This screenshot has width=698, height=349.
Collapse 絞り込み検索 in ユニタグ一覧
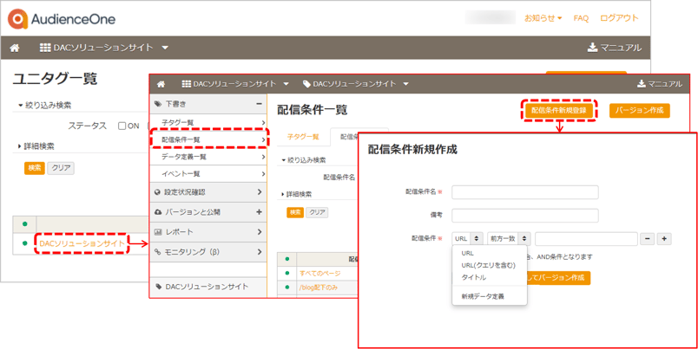click(44, 106)
